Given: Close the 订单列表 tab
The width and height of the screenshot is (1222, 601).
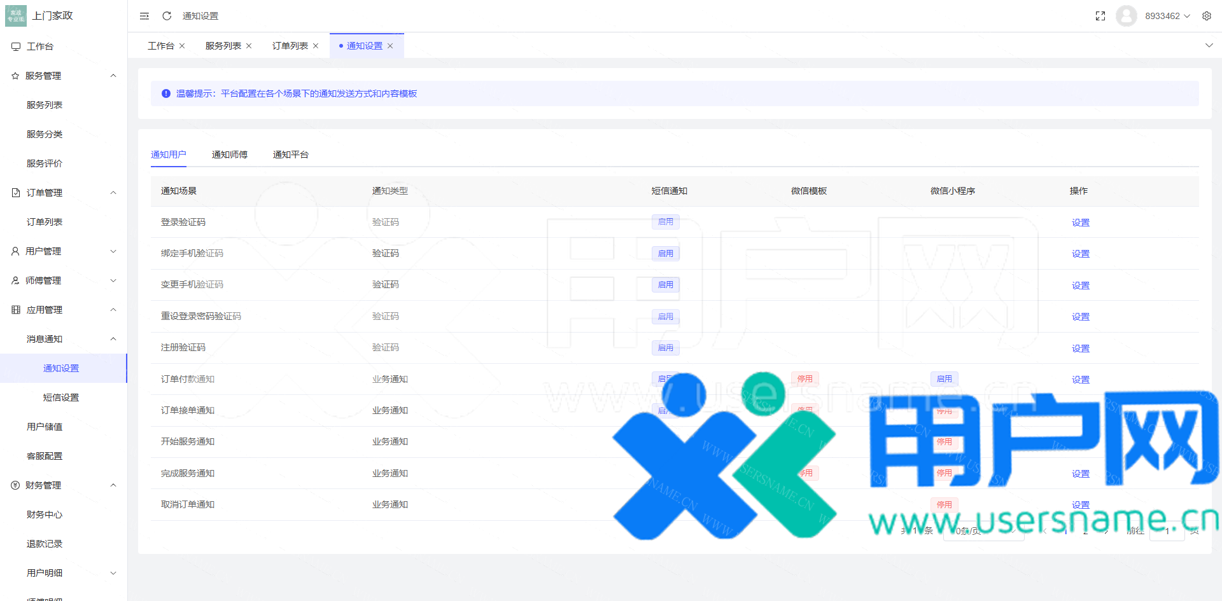Looking at the screenshot, I should (x=316, y=46).
